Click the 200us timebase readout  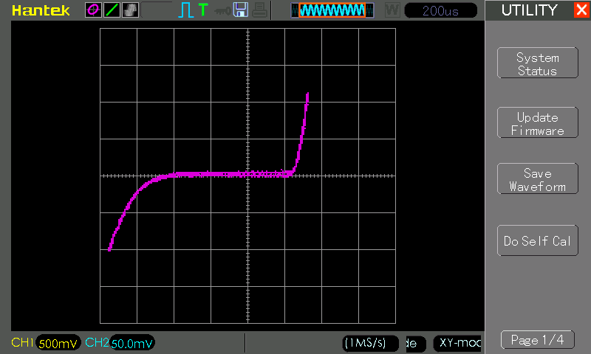pyautogui.click(x=440, y=10)
